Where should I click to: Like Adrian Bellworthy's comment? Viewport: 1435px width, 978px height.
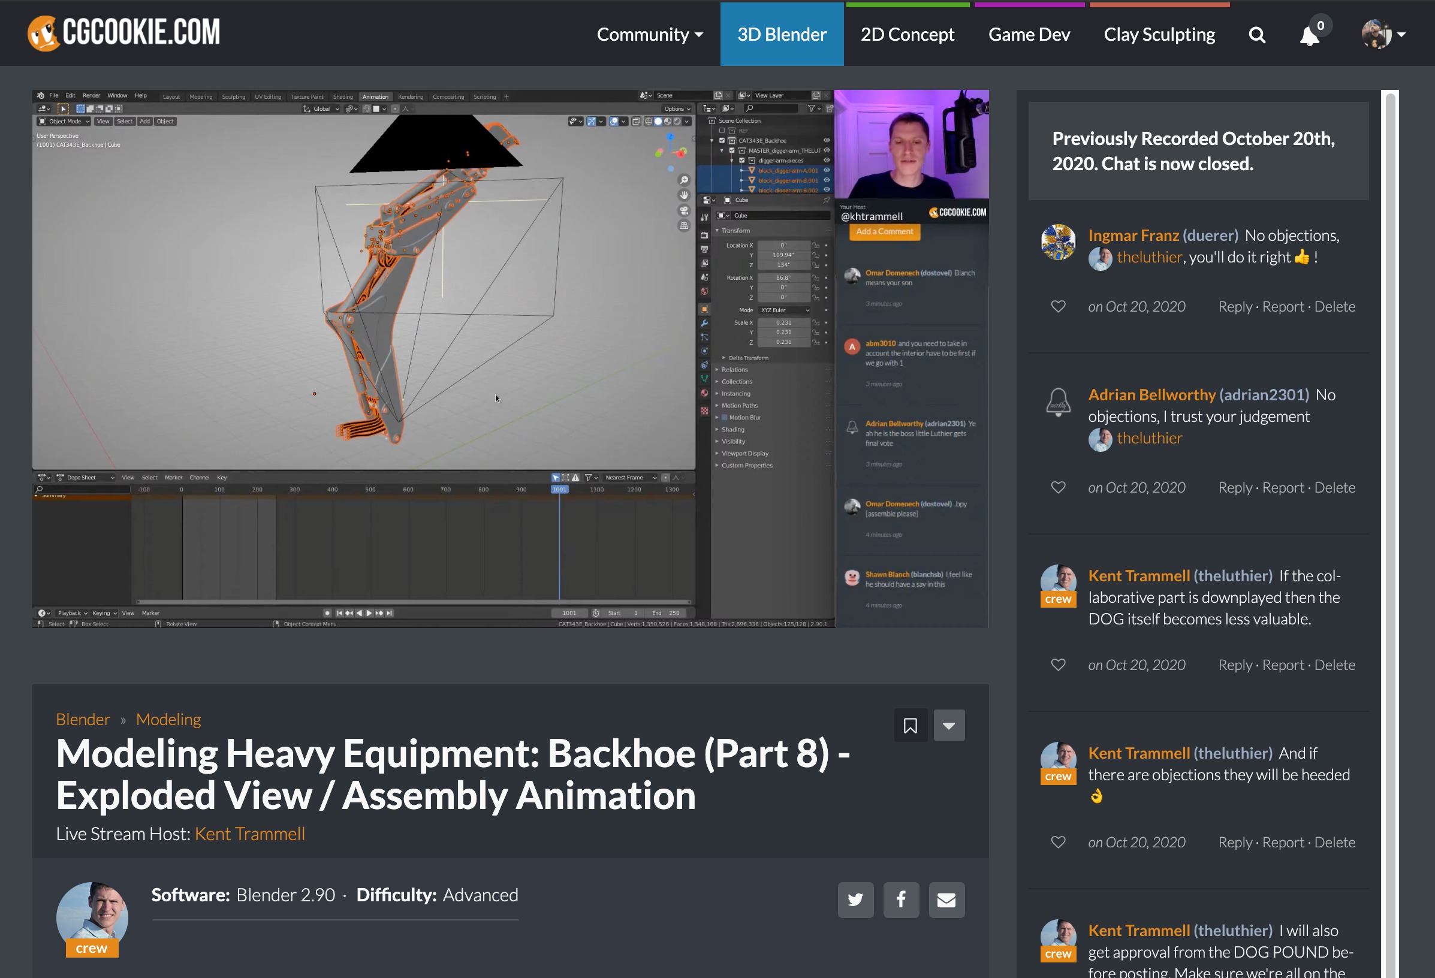pyautogui.click(x=1058, y=487)
